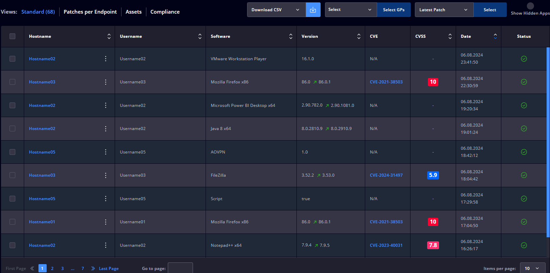This screenshot has height=273, width=550.
Task: Click the Go to page input field
Action: 180,268
